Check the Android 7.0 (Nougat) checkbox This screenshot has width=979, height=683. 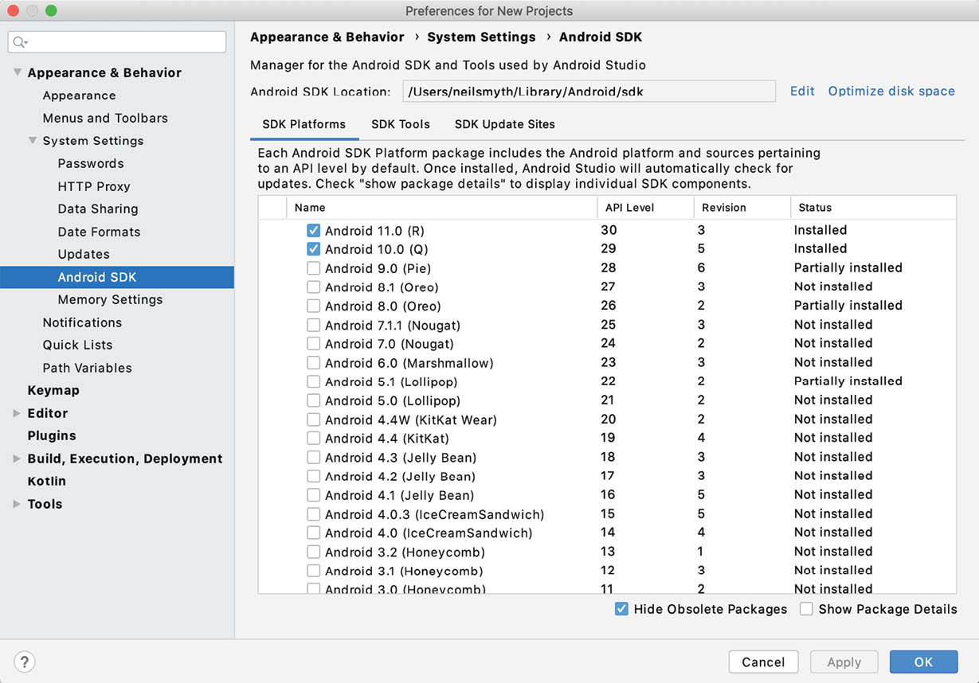(314, 344)
